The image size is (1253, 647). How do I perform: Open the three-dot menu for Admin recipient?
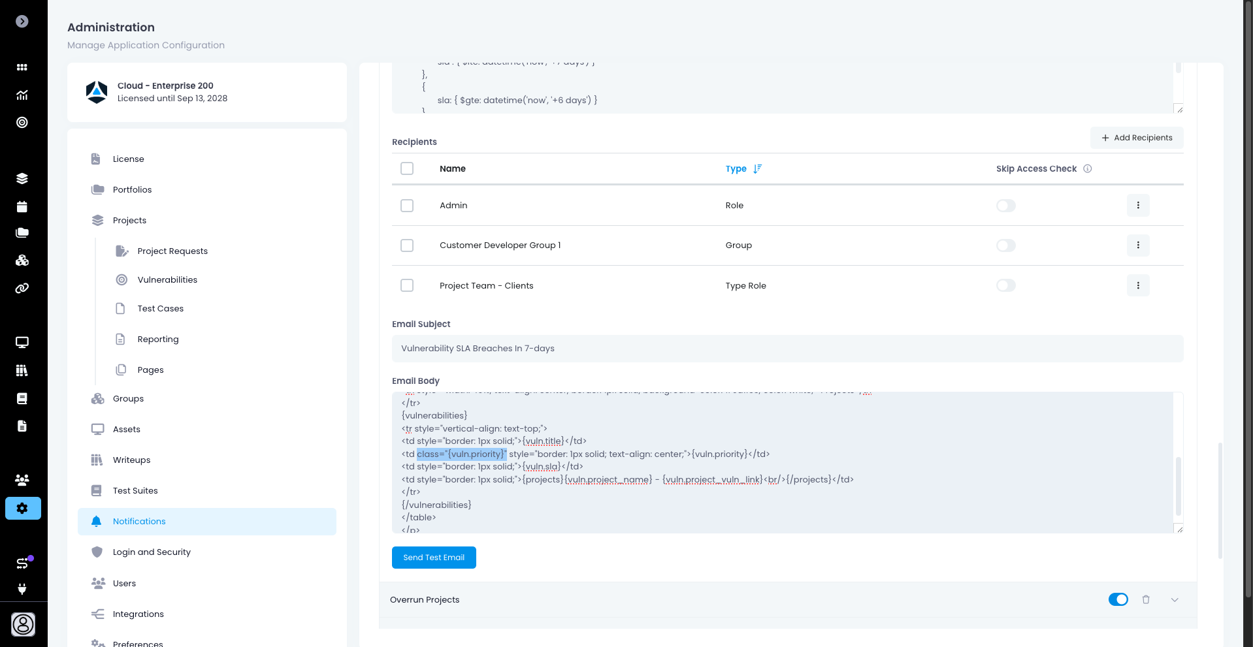[x=1138, y=206]
